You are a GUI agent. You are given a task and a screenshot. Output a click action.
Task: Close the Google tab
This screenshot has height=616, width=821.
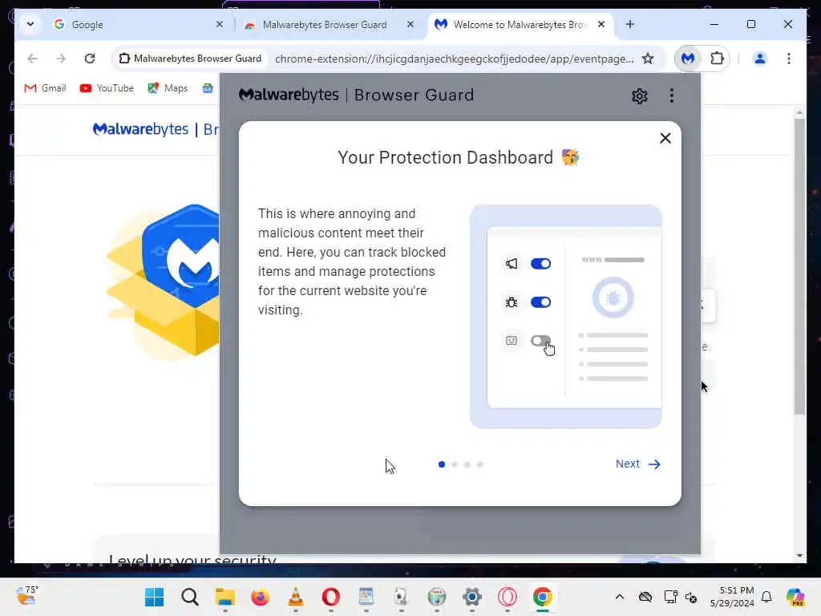coord(220,24)
